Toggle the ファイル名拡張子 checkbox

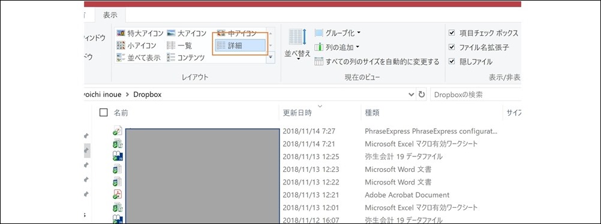(452, 47)
